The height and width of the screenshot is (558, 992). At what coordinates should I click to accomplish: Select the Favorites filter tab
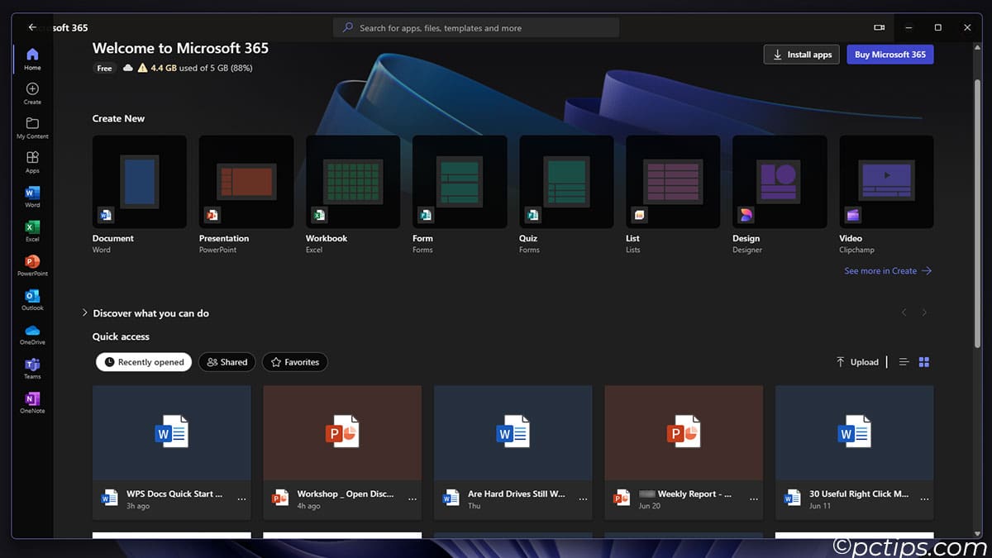[x=295, y=362]
